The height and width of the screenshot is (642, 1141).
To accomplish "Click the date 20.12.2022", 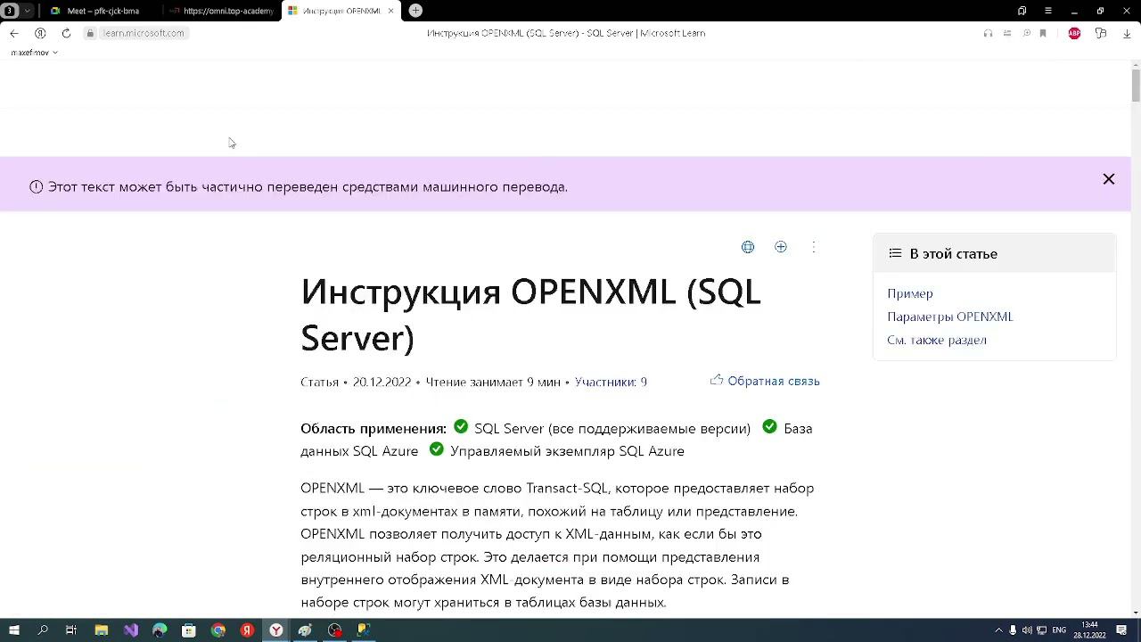I will pos(382,382).
